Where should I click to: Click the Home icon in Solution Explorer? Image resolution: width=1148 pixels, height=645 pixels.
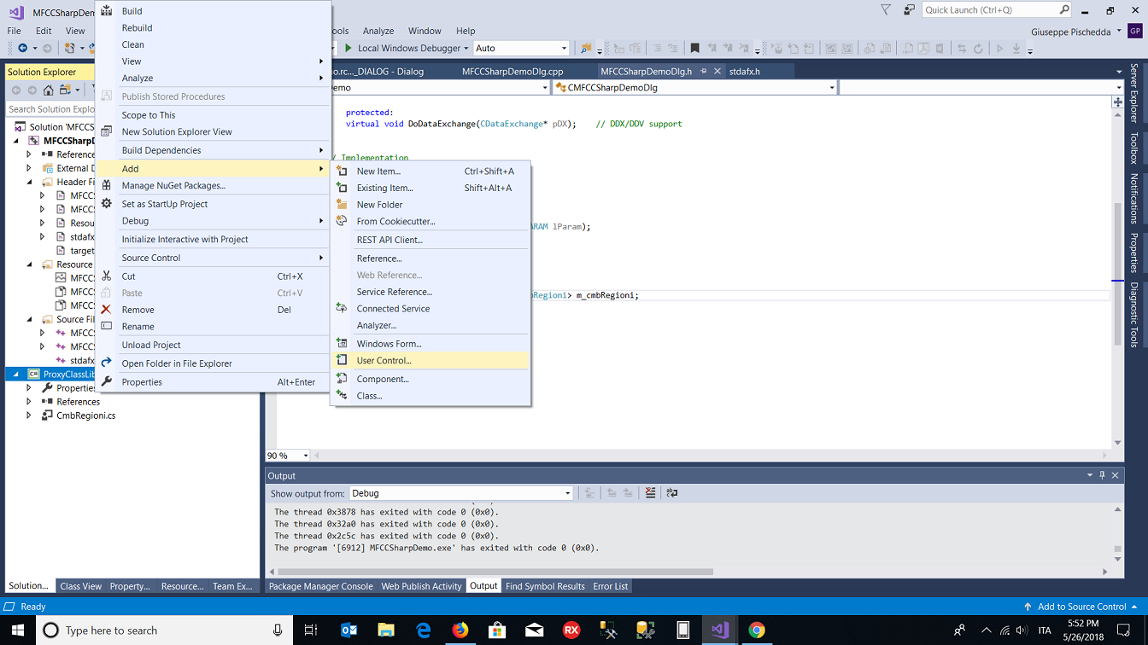49,90
